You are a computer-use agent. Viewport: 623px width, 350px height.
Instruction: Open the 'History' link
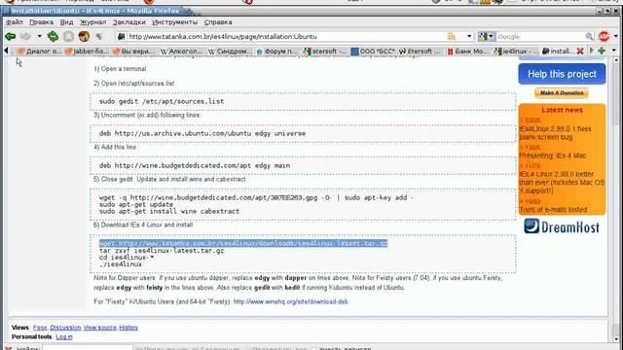128,328
